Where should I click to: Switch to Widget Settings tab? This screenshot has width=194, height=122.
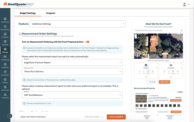point(28,13)
